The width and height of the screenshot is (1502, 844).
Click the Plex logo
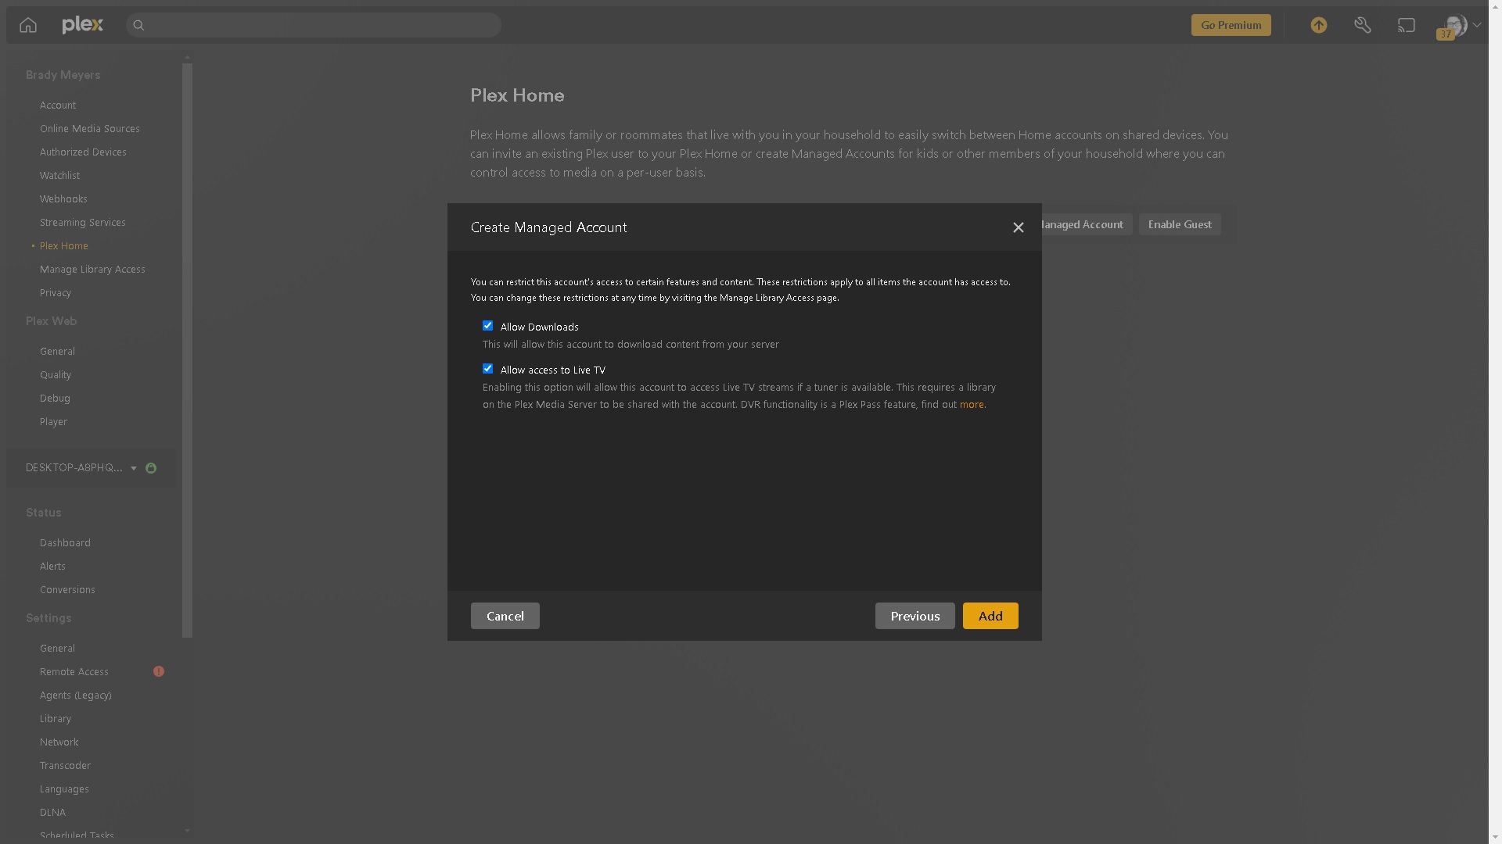tap(82, 25)
